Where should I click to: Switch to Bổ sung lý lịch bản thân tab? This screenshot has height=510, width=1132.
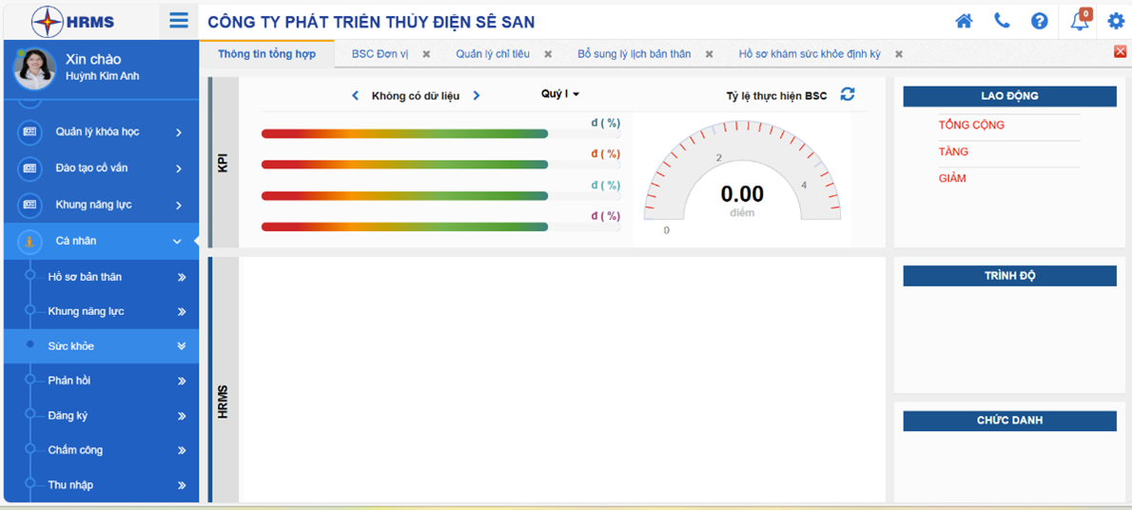point(634,54)
